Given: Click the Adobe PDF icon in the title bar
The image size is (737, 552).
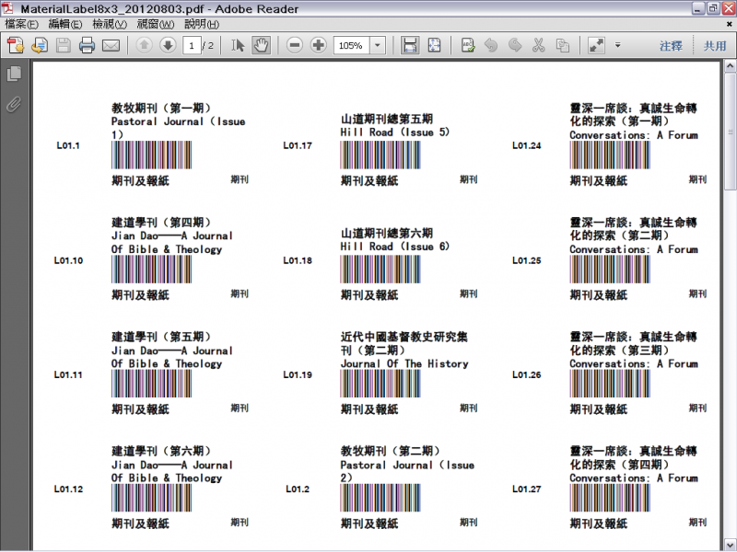Looking at the screenshot, I should click(x=8, y=8).
